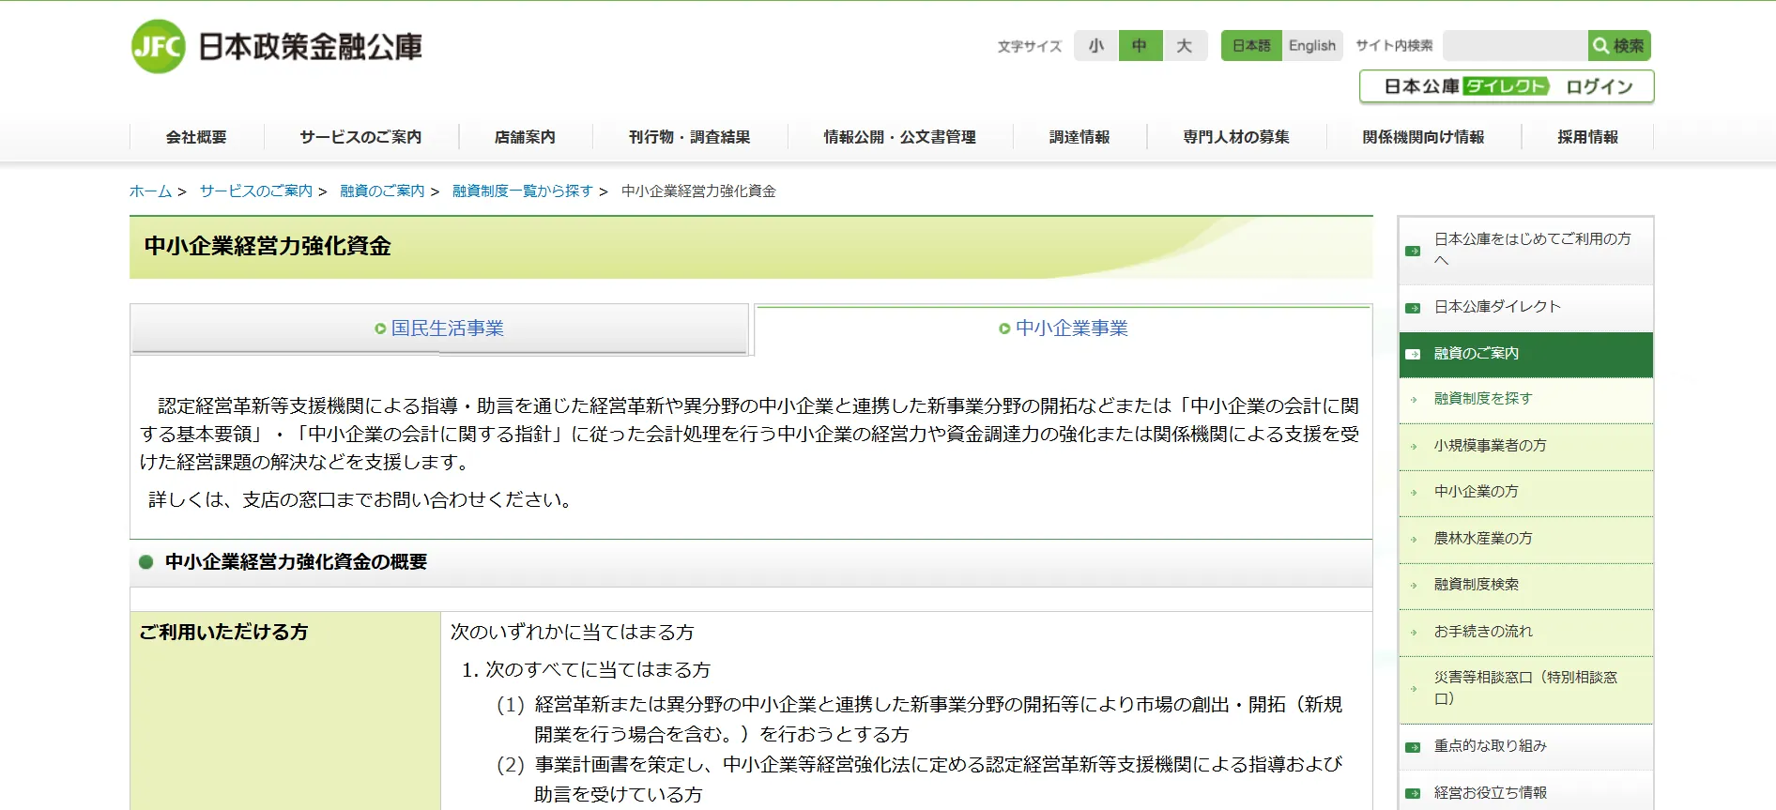
Task: Open the 店舗案内 menu
Action: (x=526, y=137)
